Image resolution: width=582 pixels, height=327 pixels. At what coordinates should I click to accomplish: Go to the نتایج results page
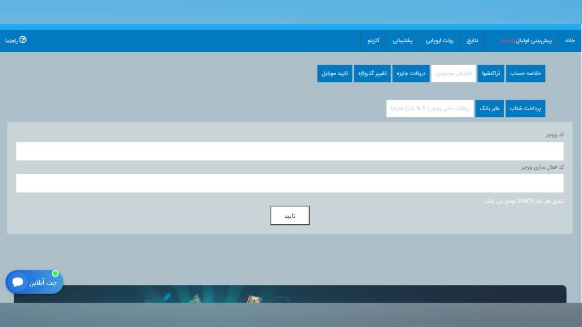coord(472,40)
